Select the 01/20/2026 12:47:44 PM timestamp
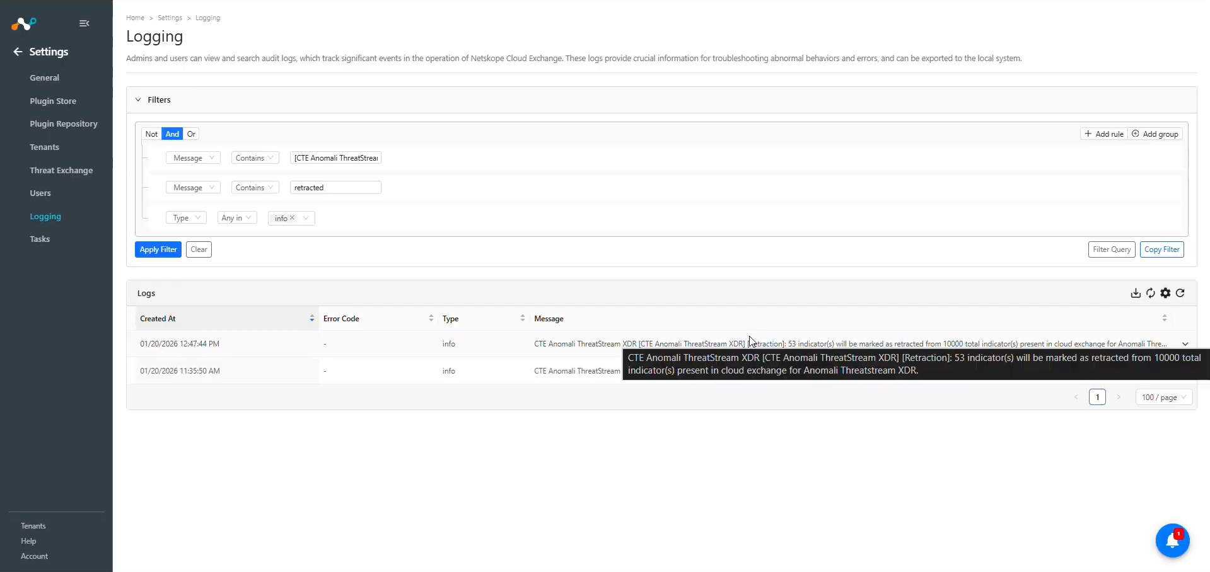 pyautogui.click(x=180, y=344)
